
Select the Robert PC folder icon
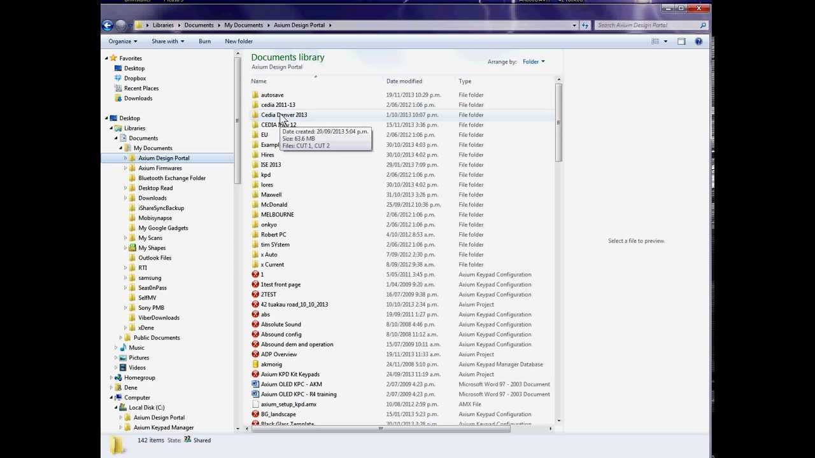(x=255, y=235)
